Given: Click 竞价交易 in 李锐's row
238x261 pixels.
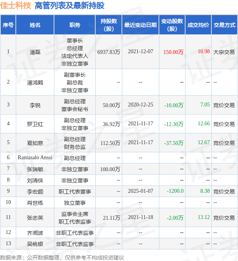Looking at the screenshot, I should tap(224, 105).
